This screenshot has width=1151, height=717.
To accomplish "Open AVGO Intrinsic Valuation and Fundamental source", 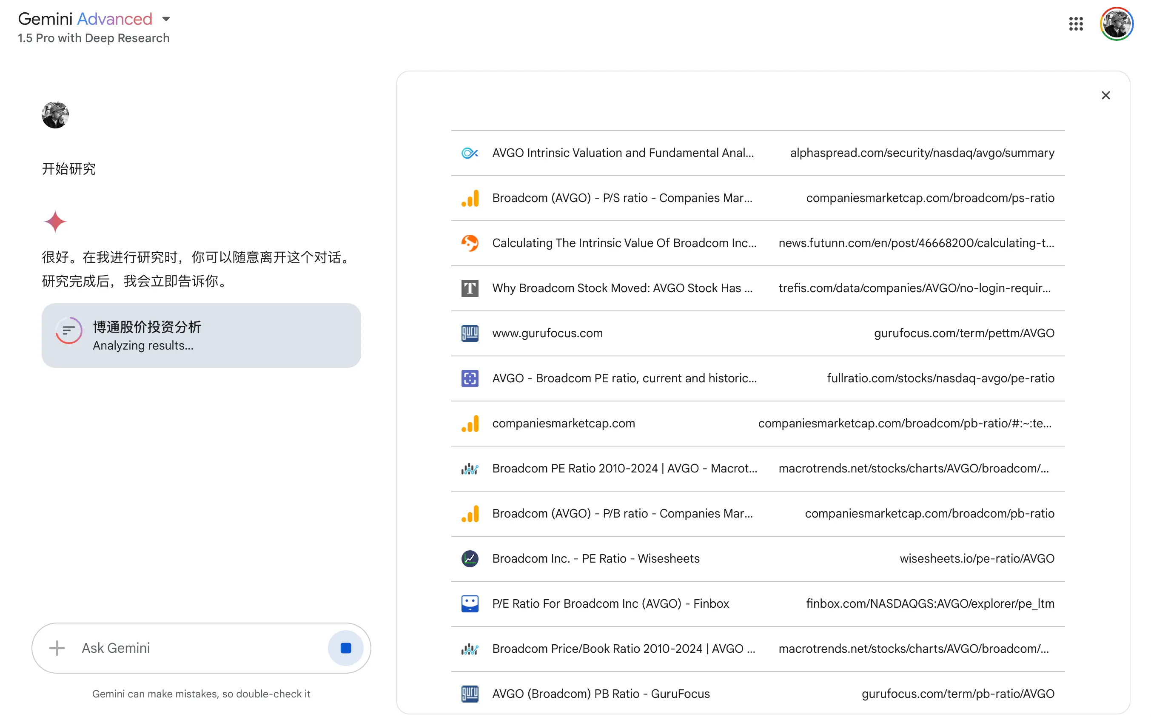I will [623, 153].
